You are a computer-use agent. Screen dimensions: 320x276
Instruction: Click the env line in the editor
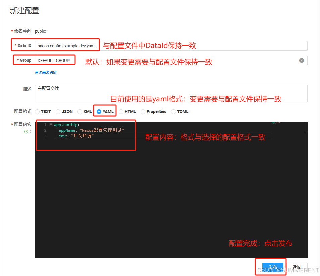click(x=76, y=136)
